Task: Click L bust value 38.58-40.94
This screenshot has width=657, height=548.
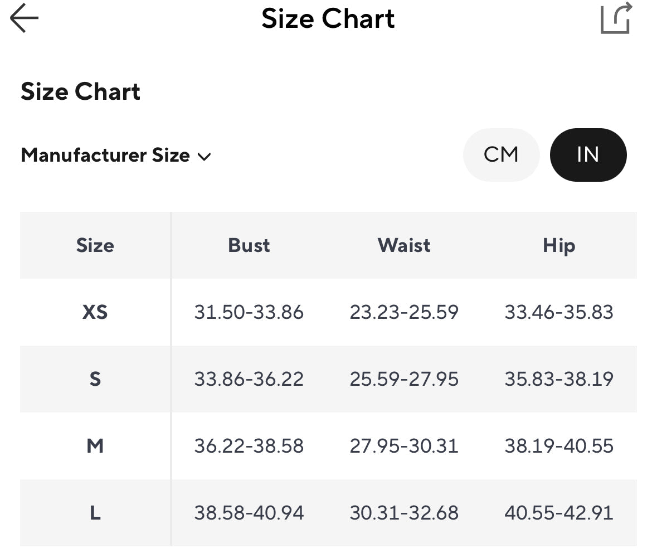Action: (x=249, y=513)
